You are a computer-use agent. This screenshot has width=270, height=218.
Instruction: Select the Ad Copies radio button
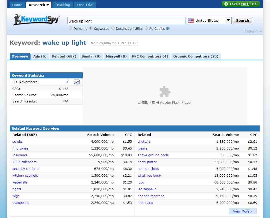[146, 28]
